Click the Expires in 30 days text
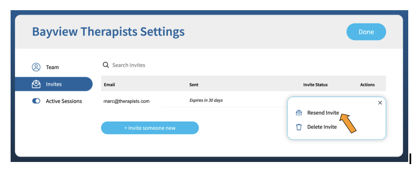 tap(206, 100)
